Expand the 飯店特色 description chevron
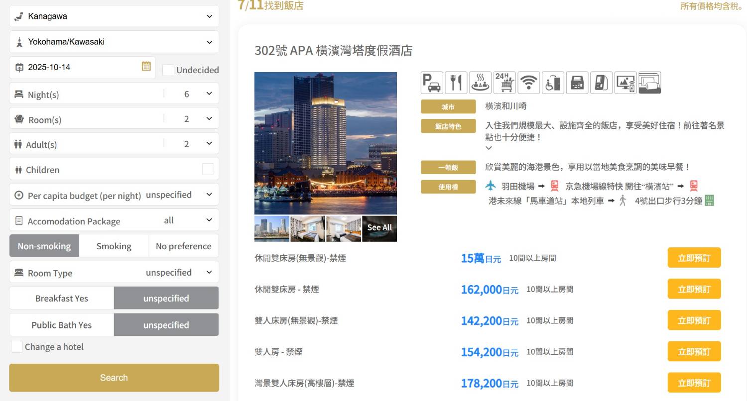Screen dimensions: 747x401 click(x=489, y=148)
